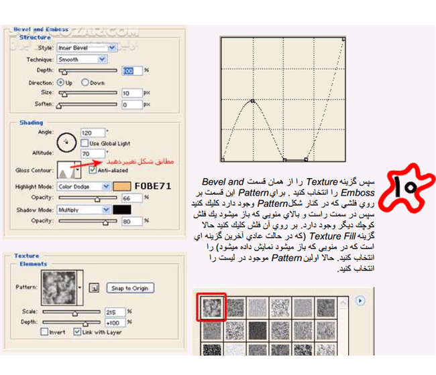Click the orange Highlight color swatch

tap(122, 186)
